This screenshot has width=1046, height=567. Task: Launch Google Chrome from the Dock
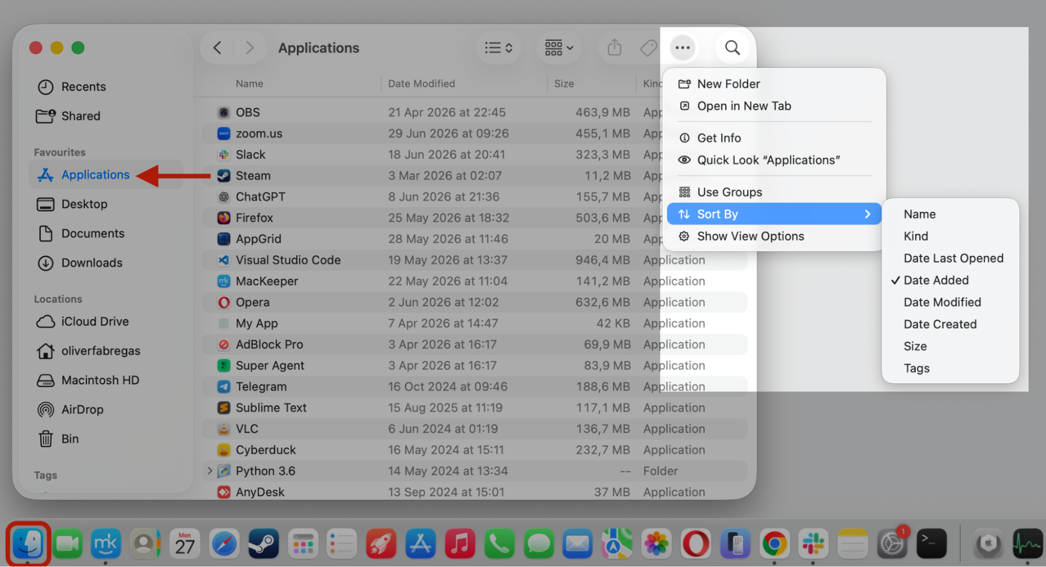click(x=774, y=545)
